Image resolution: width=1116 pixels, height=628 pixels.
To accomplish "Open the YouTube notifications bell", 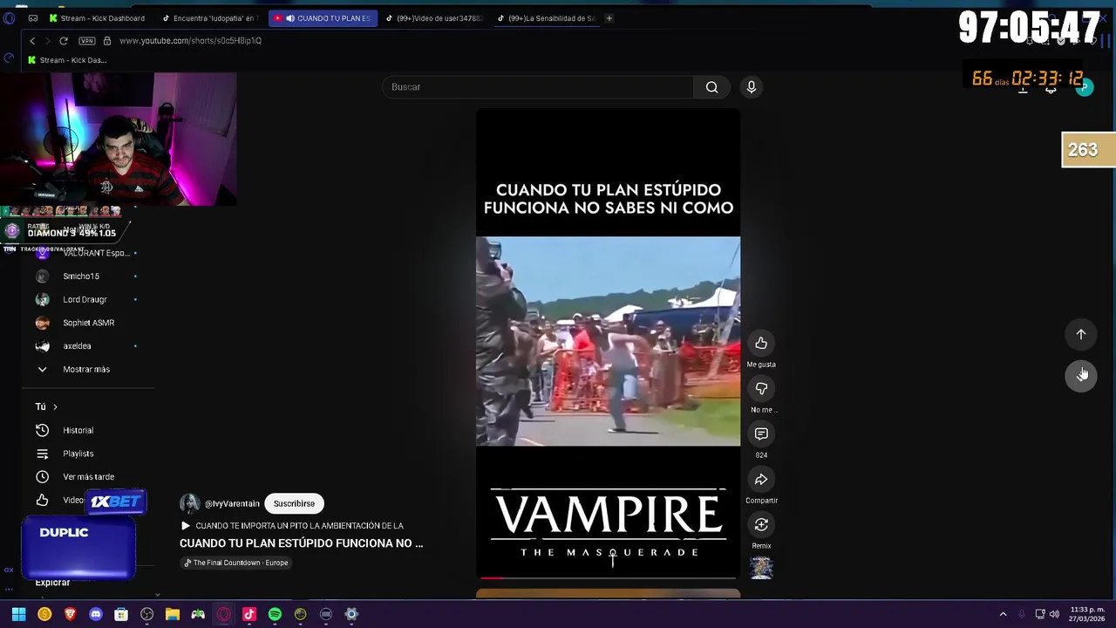I will (x=1051, y=87).
